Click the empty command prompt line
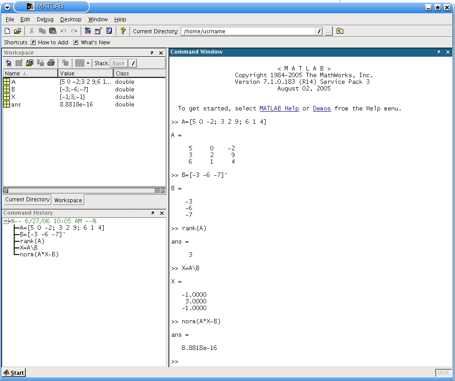Image resolution: width=455 pixels, height=381 pixels. click(310, 361)
